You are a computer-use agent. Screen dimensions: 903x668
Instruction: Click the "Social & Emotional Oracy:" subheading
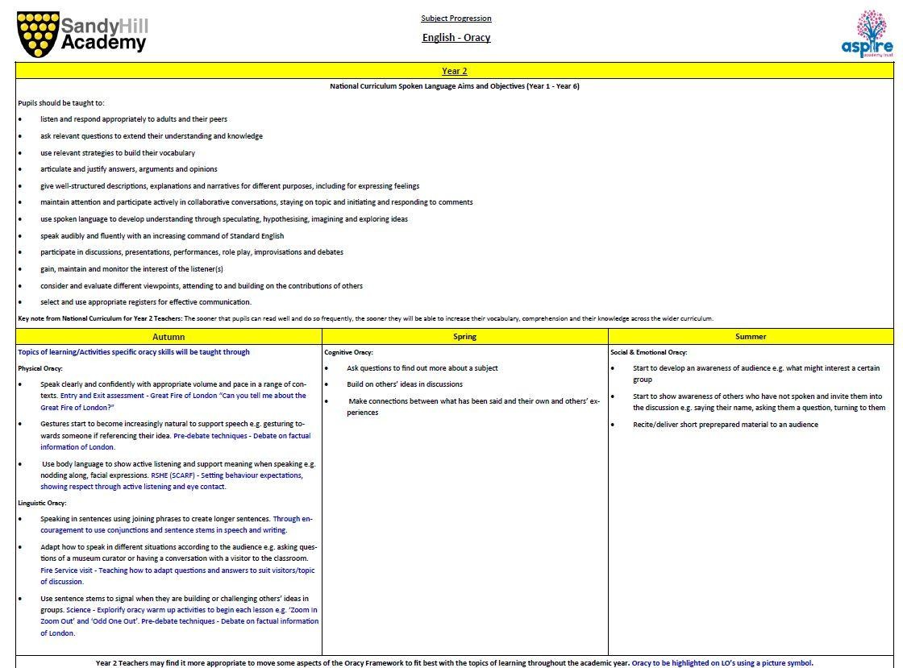click(648, 352)
